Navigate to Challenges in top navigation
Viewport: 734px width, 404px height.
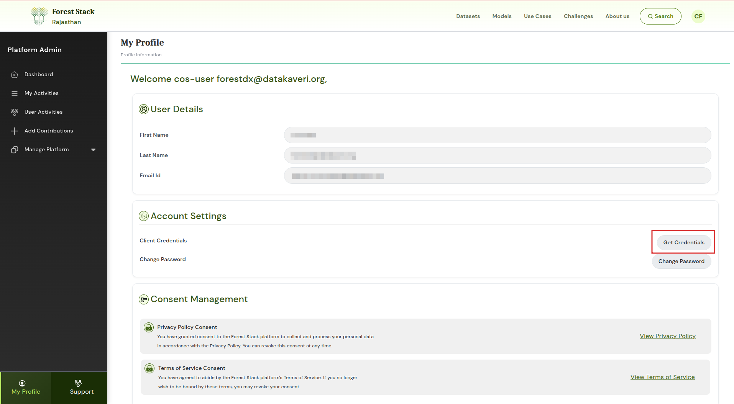pos(578,16)
